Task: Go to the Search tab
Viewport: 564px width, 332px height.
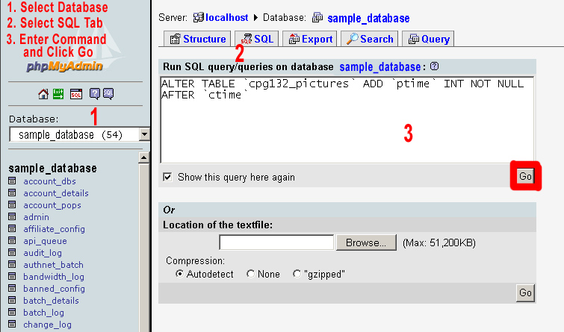Action: (370, 39)
